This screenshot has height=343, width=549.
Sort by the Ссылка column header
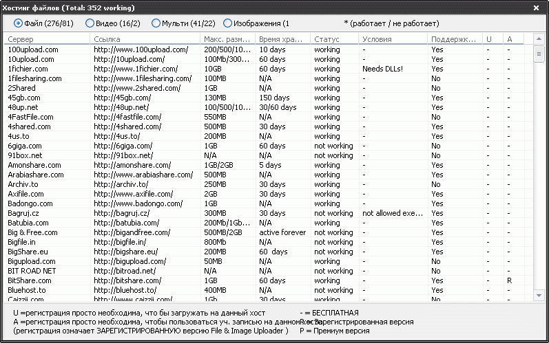[x=145, y=39]
